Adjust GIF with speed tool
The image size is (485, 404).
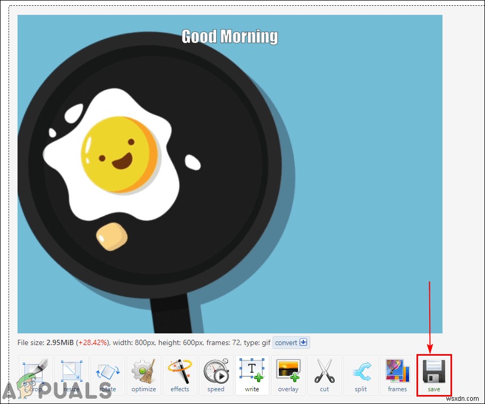216,375
